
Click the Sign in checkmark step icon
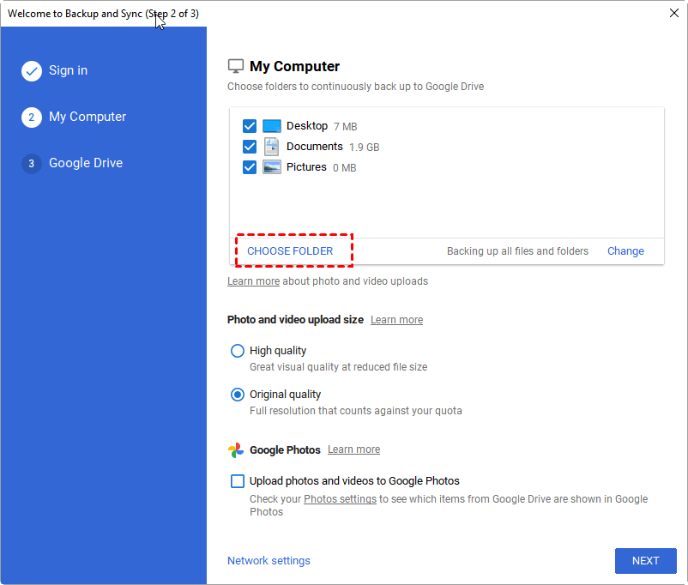pyautogui.click(x=32, y=71)
